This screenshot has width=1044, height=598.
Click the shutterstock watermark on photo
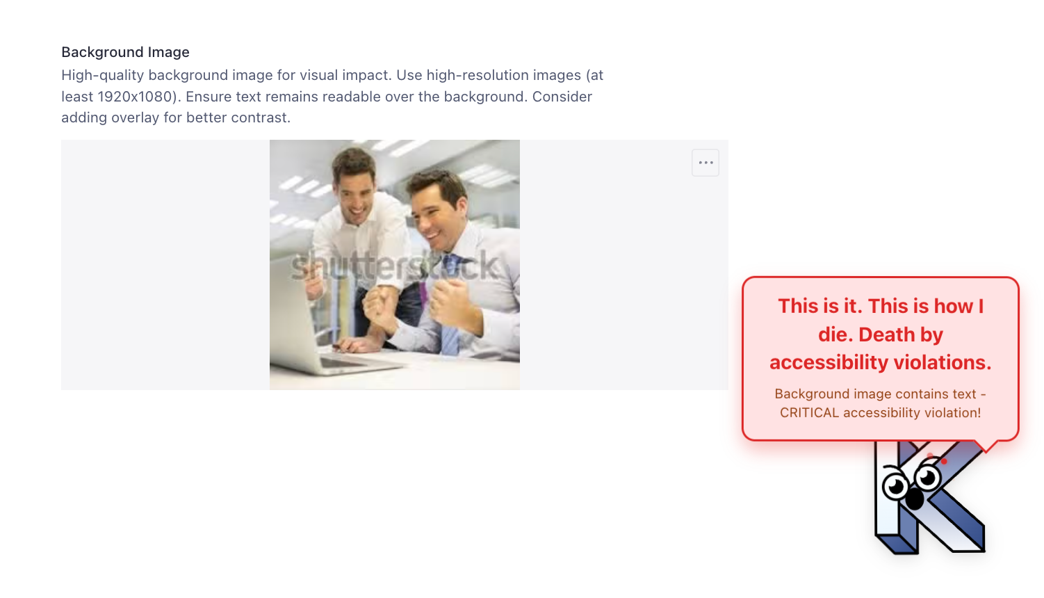(395, 267)
